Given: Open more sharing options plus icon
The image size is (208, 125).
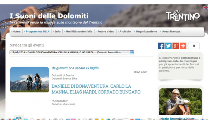Looking at the screenshot, I should 183,46.
